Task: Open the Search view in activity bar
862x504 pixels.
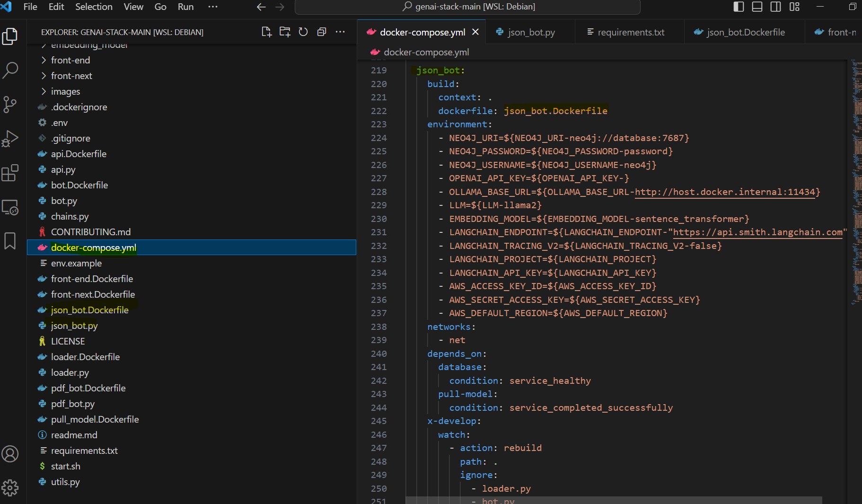Action: pyautogui.click(x=10, y=70)
